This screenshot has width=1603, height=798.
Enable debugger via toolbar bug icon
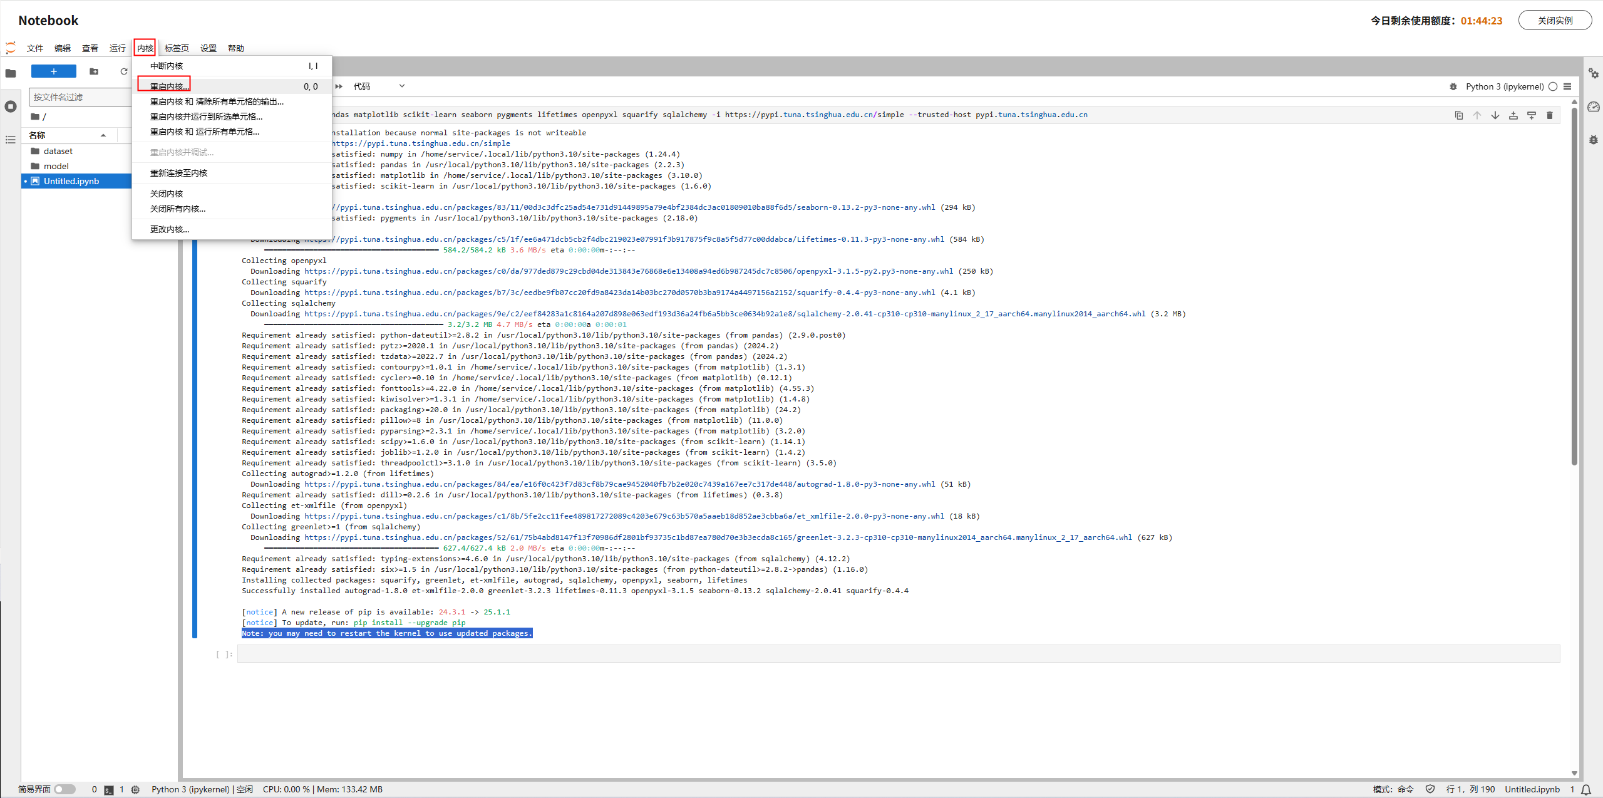coord(1453,86)
